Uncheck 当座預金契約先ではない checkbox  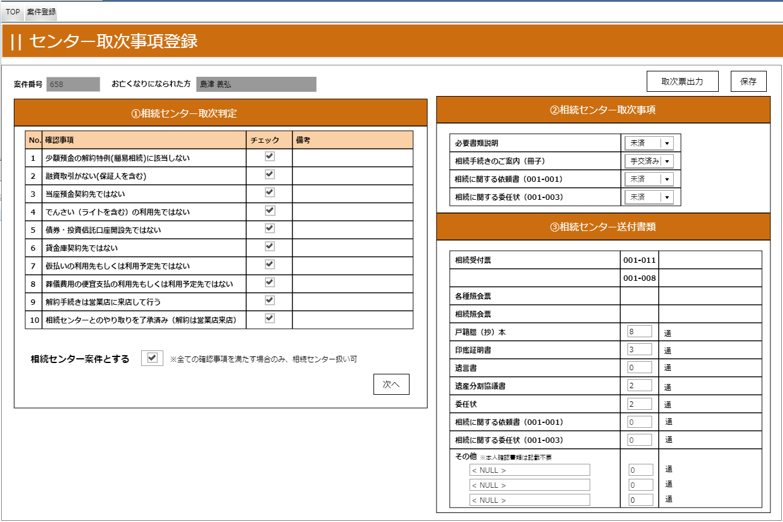click(270, 192)
